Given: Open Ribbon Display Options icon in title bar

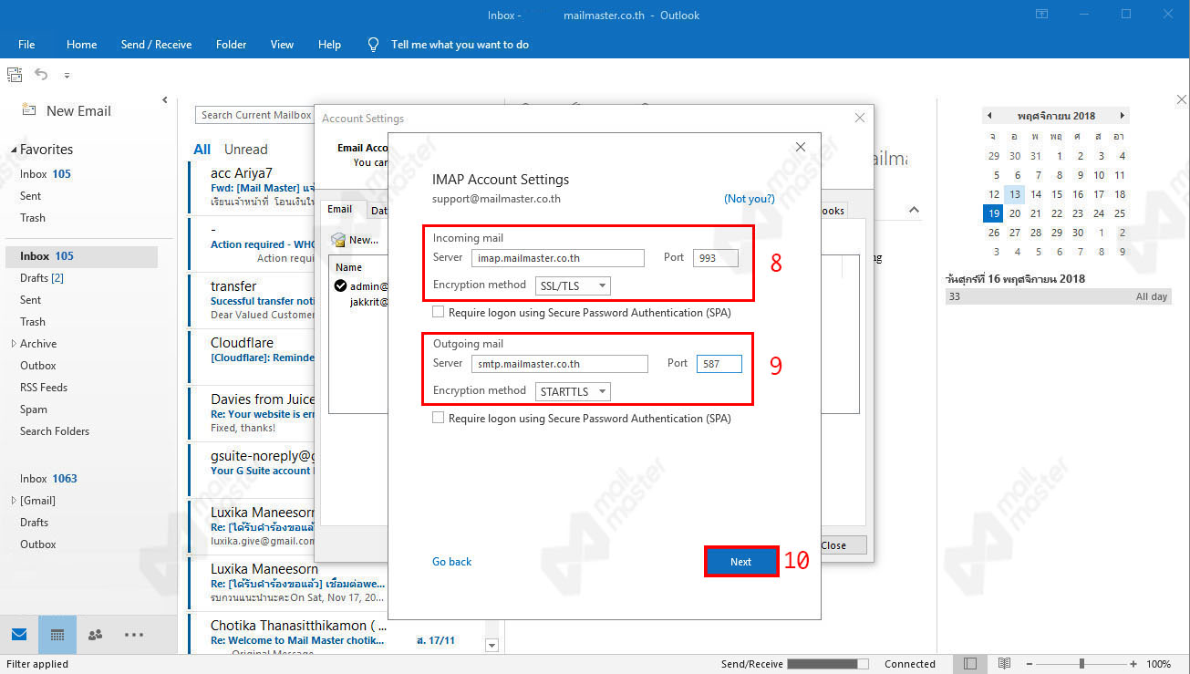Looking at the screenshot, I should (1041, 15).
